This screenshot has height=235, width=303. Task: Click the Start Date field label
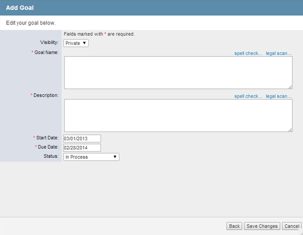tap(47, 138)
